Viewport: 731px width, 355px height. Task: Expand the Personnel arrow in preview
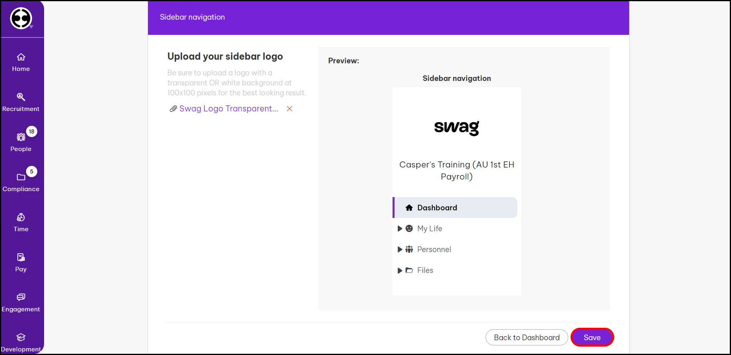[400, 249]
